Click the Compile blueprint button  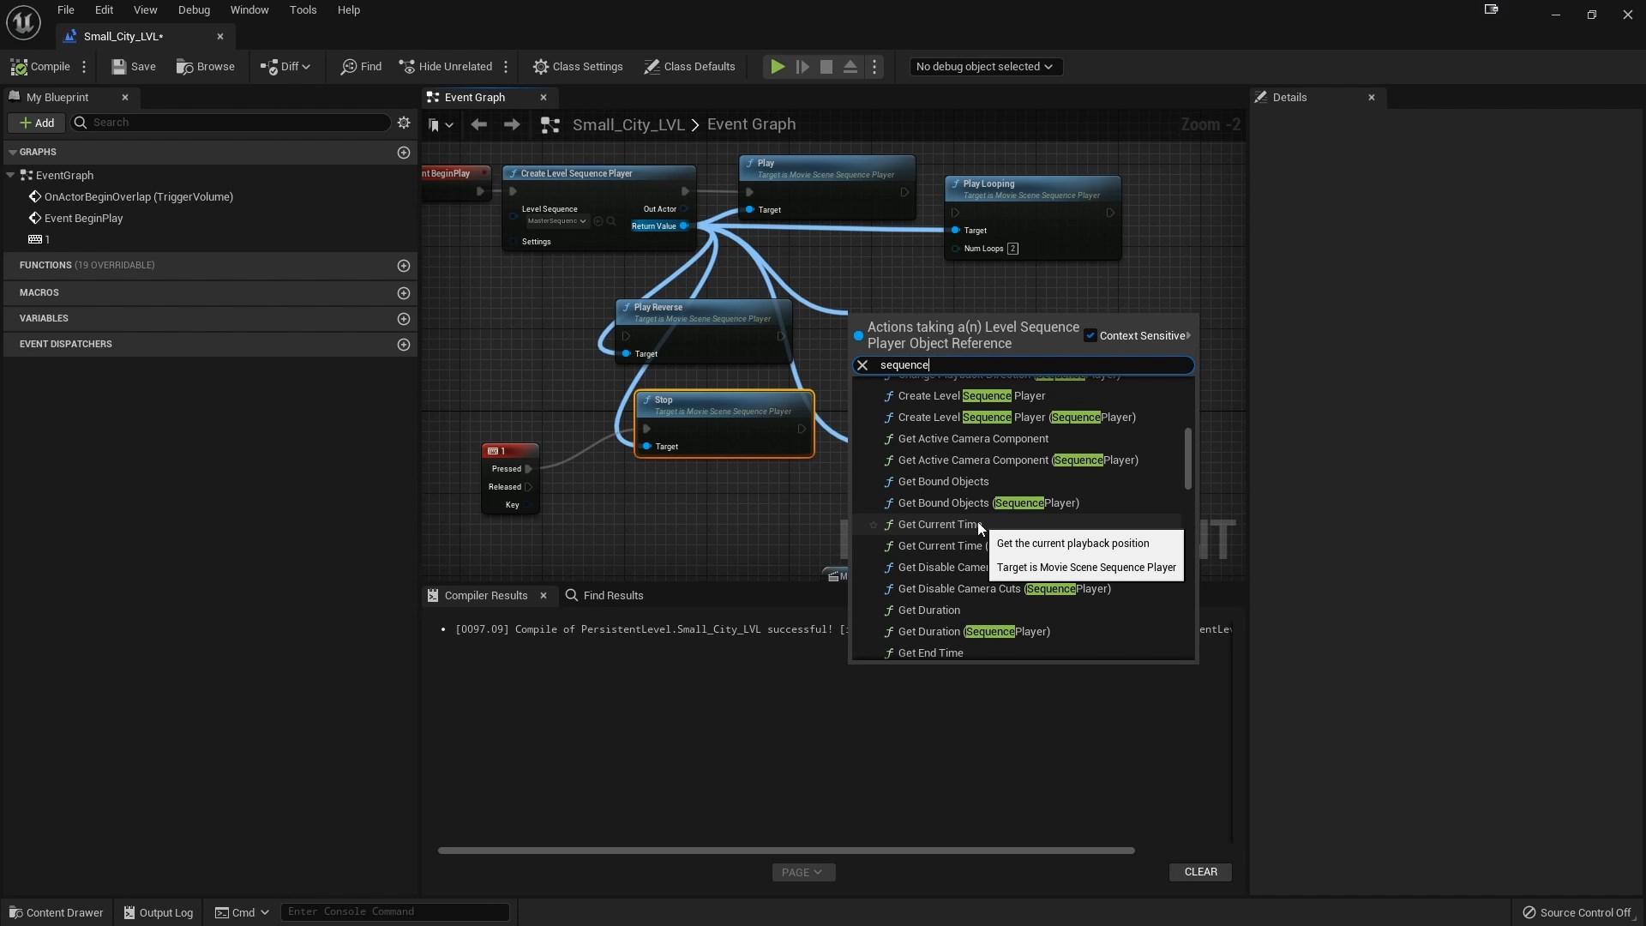pyautogui.click(x=40, y=67)
